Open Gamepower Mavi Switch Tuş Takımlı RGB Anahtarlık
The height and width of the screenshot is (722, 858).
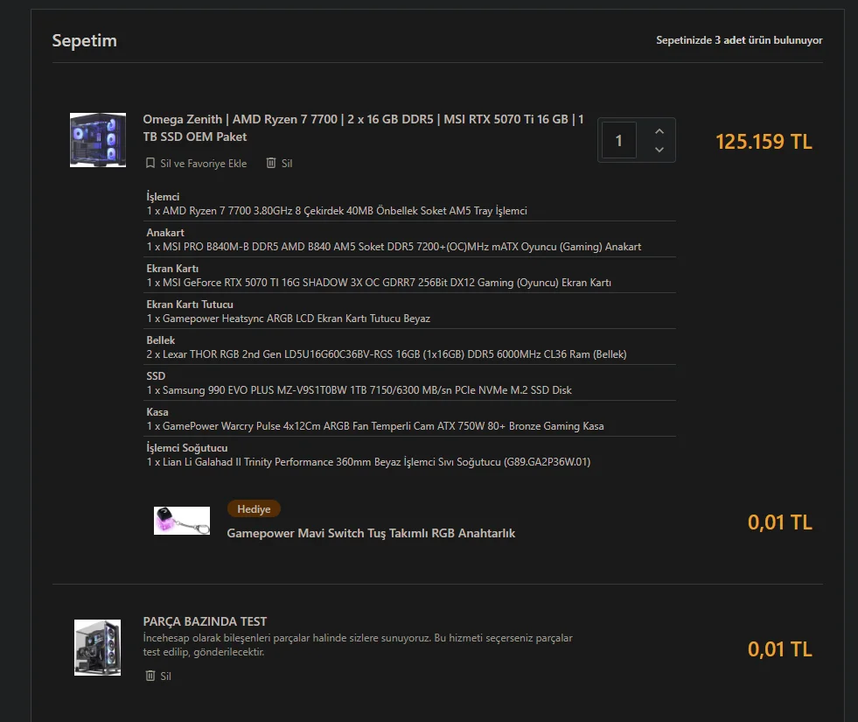point(371,533)
